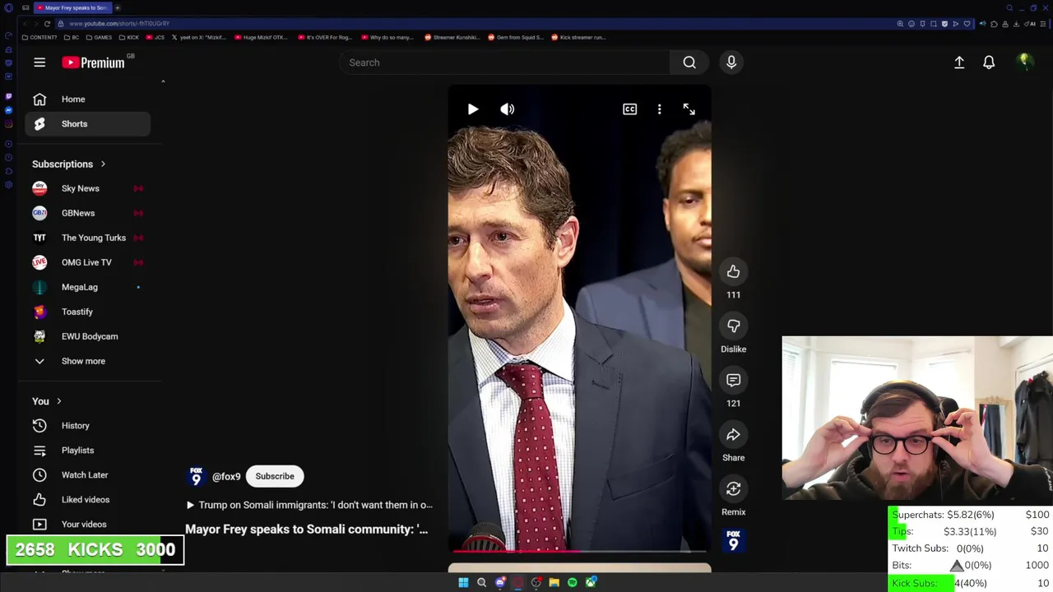Click the YouTube search input field
This screenshot has width=1053, height=592.
pyautogui.click(x=504, y=62)
